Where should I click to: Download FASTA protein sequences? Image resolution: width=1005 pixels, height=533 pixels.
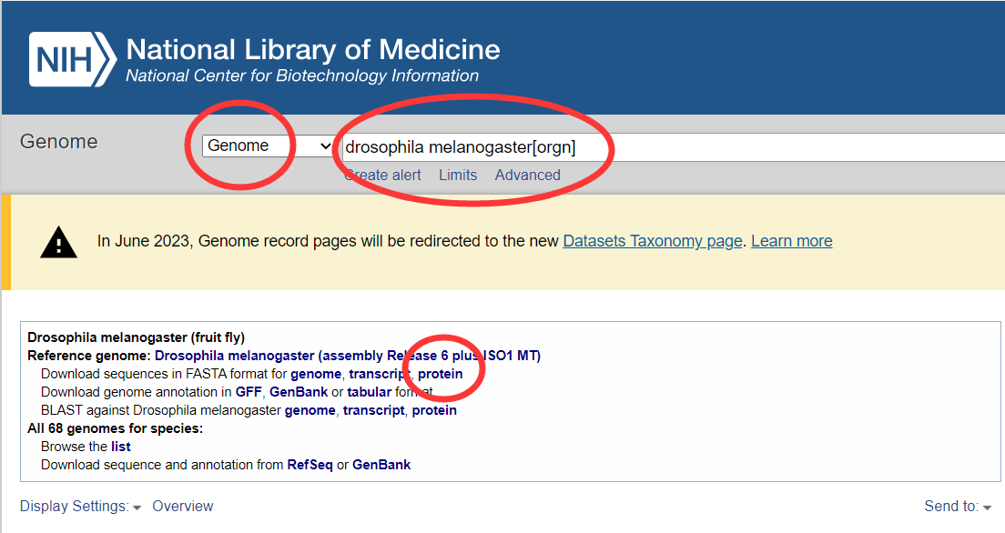click(441, 374)
